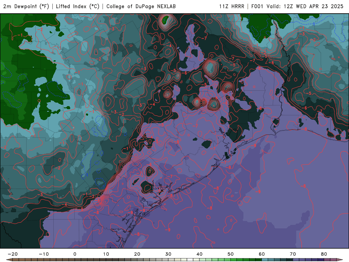Click the -10 tick label on colorbar
This screenshot has width=349, height=262.
44,254
